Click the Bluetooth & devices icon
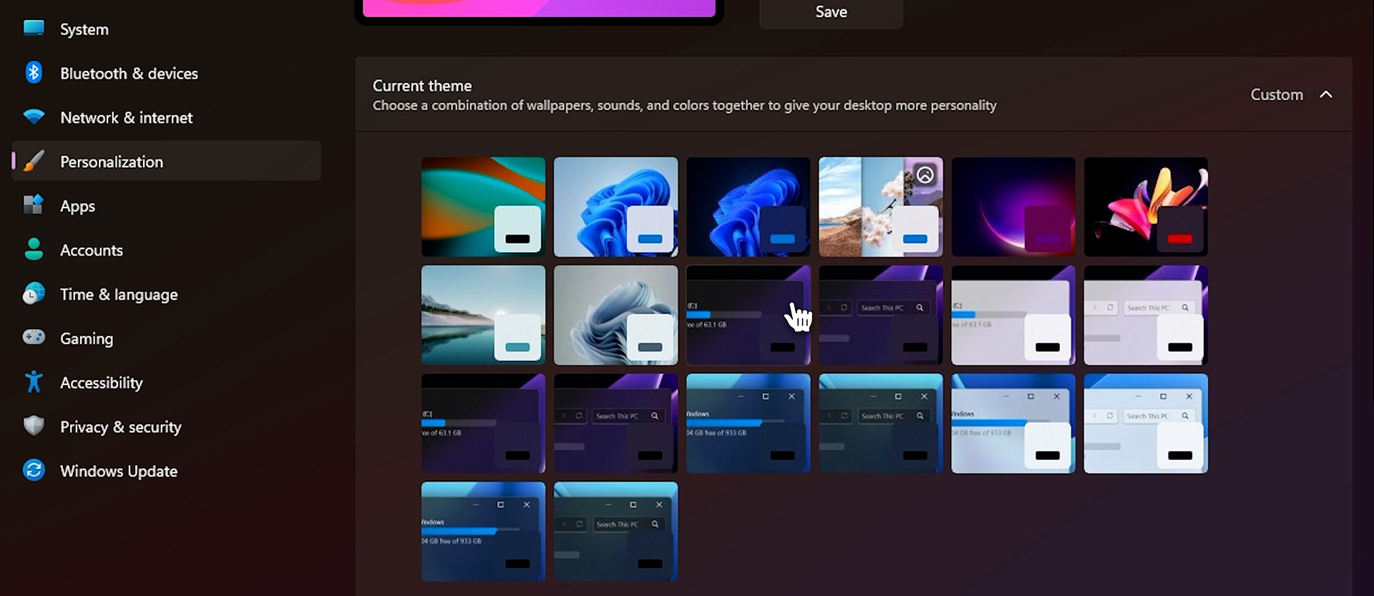This screenshot has width=1374, height=596. click(34, 73)
